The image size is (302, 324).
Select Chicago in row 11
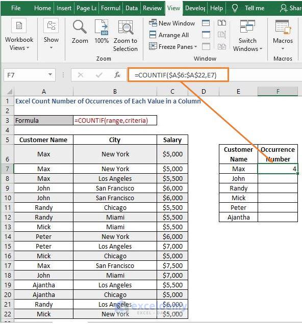(115, 208)
